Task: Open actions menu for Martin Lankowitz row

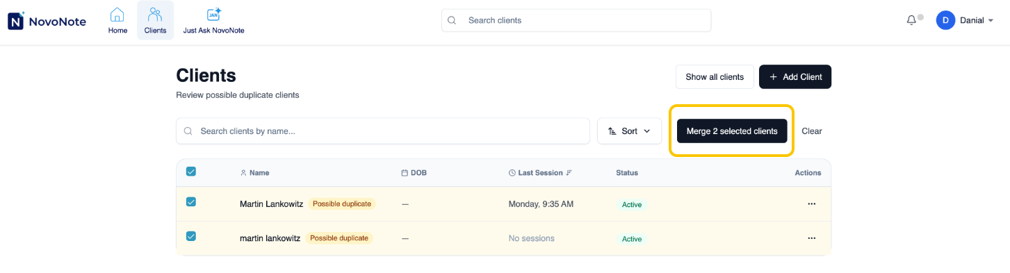Action: (x=811, y=204)
